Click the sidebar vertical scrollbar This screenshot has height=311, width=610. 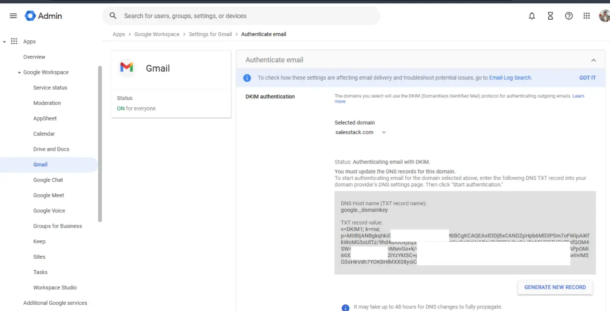point(100,144)
